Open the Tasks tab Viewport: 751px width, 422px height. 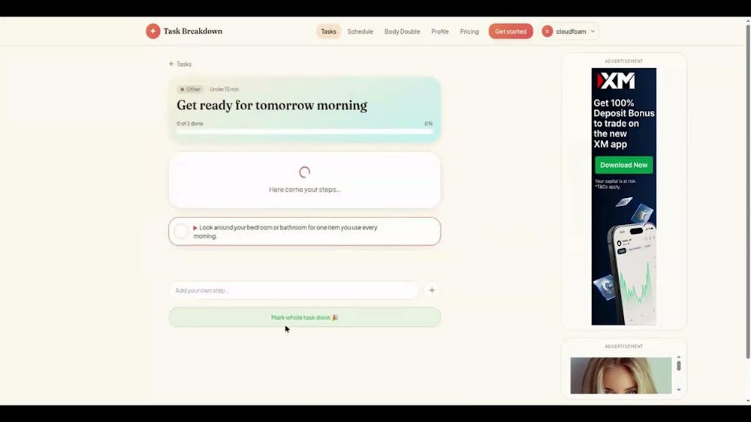(329, 31)
